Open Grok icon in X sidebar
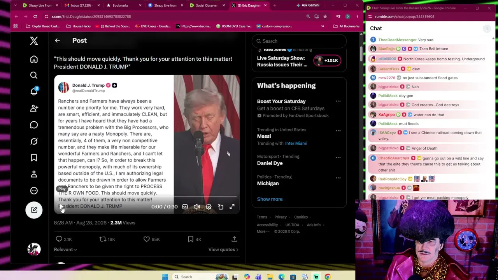This screenshot has height=280, width=498. click(34, 141)
